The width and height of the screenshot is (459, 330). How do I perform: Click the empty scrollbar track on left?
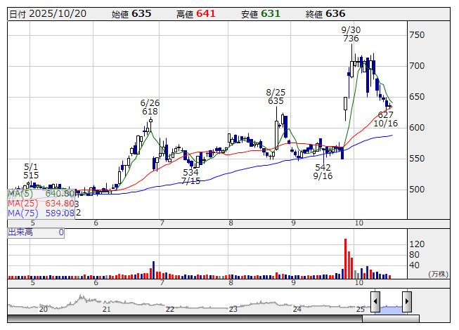183,319
